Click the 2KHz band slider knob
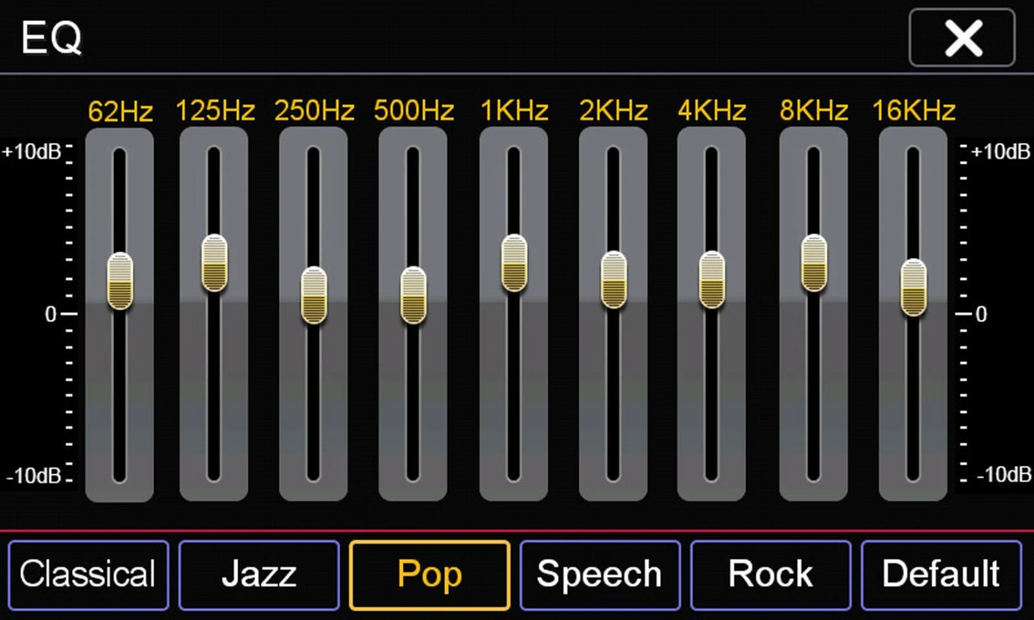The height and width of the screenshot is (620, 1034). [x=614, y=280]
